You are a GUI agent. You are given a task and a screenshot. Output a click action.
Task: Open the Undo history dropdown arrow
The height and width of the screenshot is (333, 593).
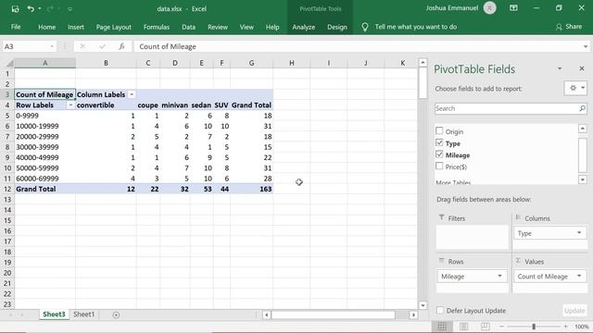coord(39,8)
